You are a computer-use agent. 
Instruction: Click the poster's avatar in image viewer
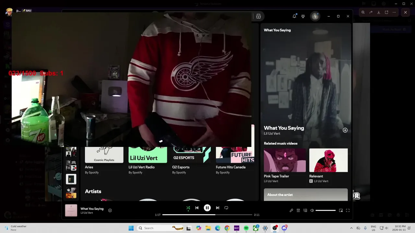point(9,12)
